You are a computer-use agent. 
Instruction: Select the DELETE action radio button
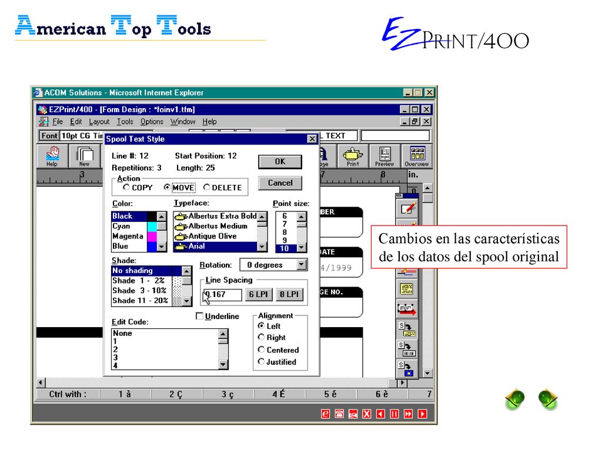206,187
